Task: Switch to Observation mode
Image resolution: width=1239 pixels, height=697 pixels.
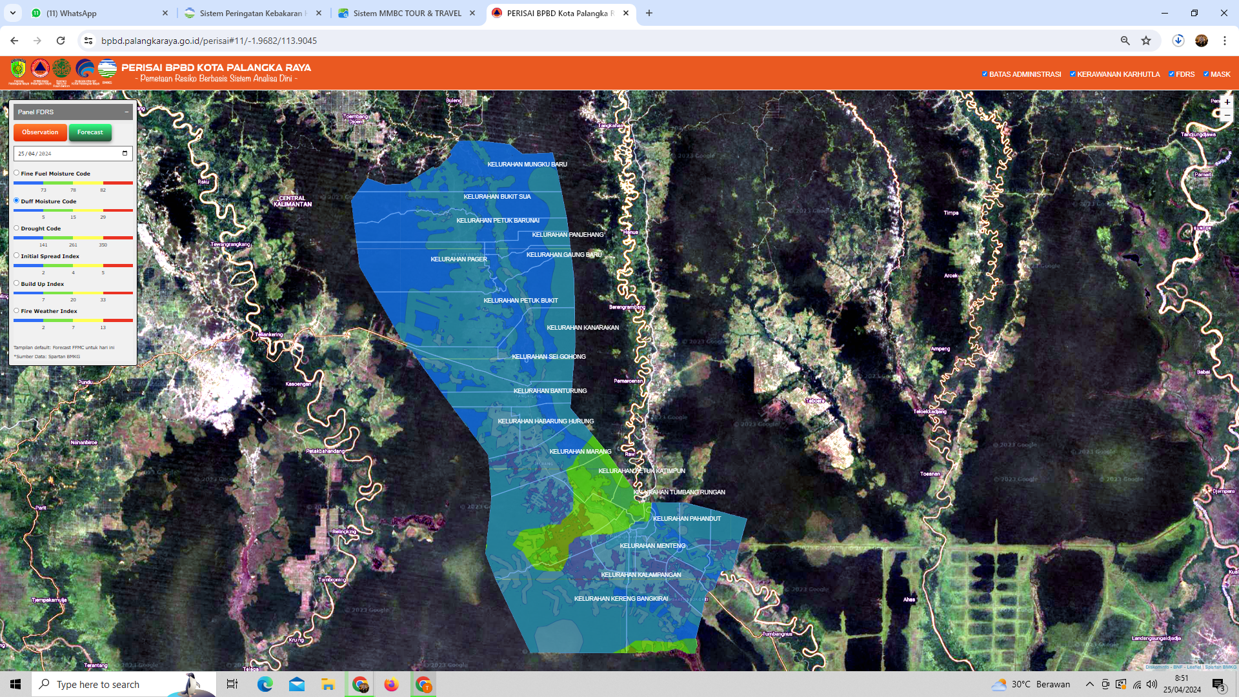Action: tap(40, 132)
